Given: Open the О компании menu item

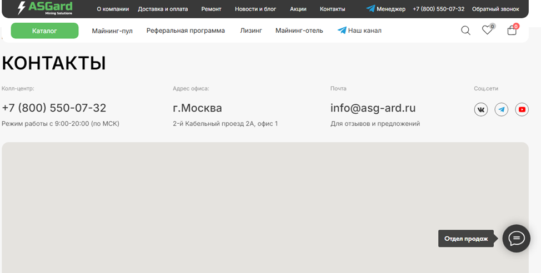Looking at the screenshot, I should tap(113, 9).
